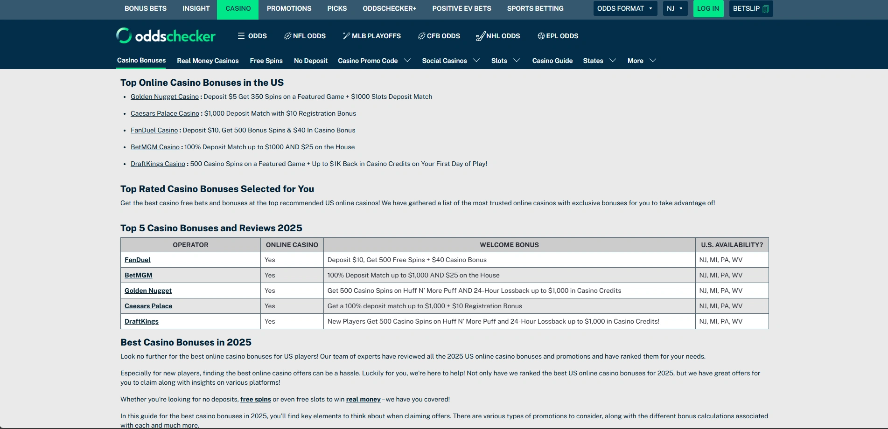Click the hockey stick icon for NHL ODDS

click(480, 36)
